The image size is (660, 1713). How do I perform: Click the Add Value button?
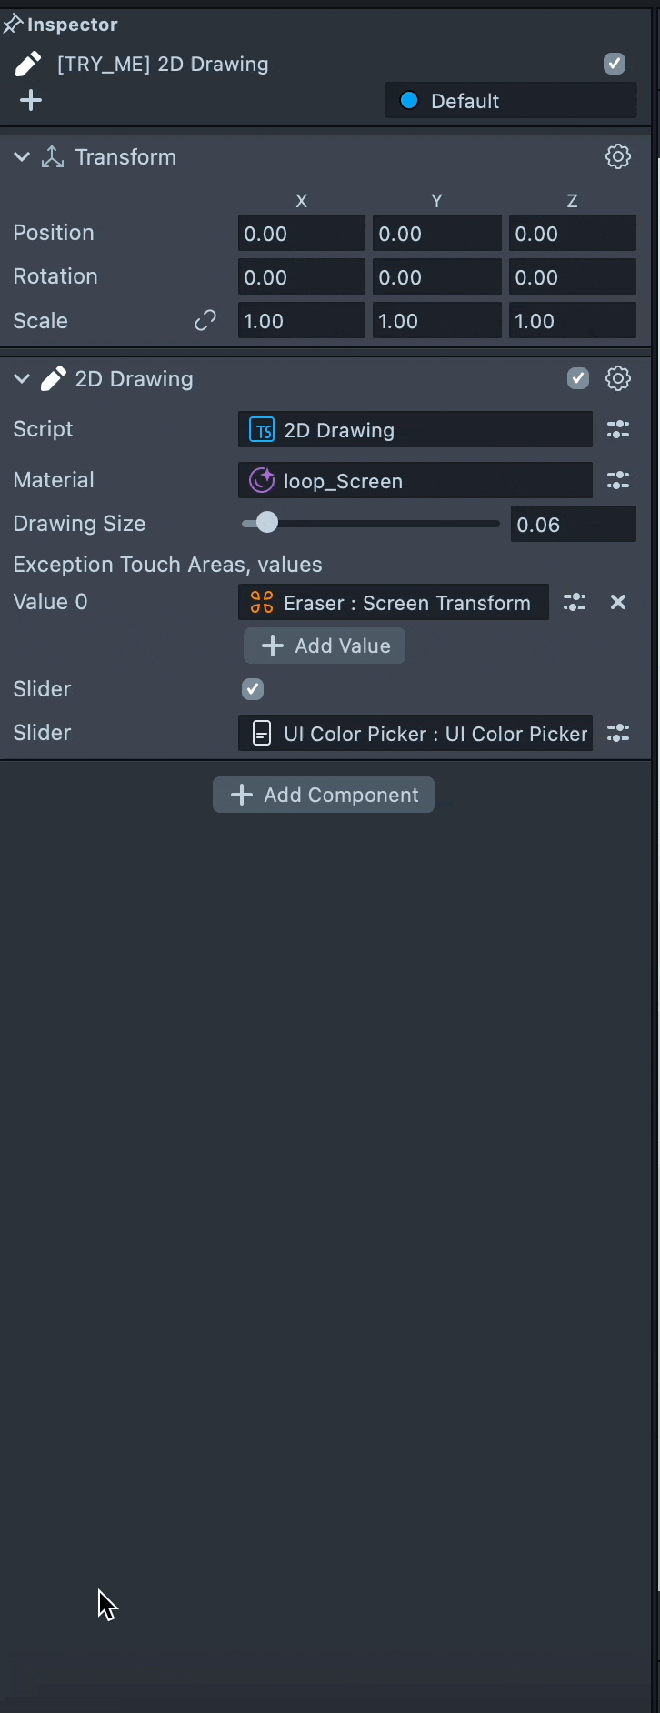click(x=325, y=646)
